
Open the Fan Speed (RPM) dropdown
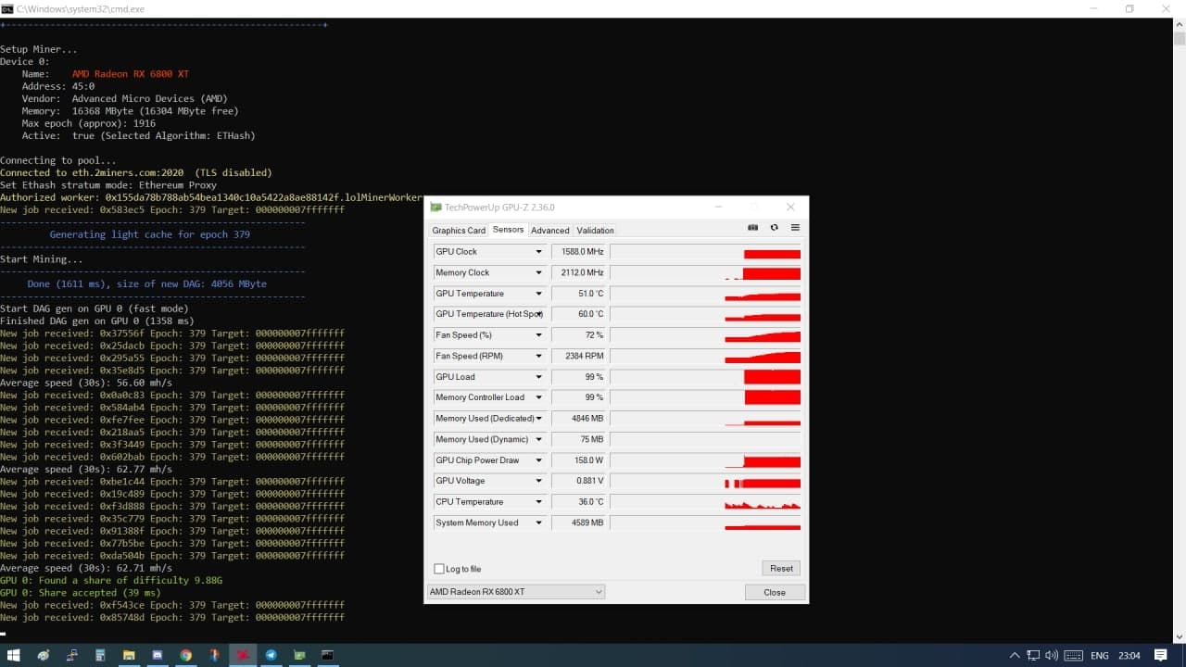(538, 356)
